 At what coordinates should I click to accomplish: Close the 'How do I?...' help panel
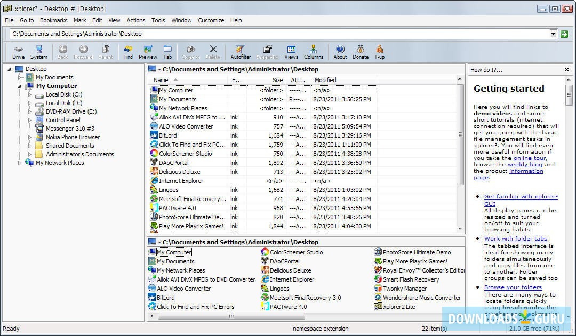point(567,70)
